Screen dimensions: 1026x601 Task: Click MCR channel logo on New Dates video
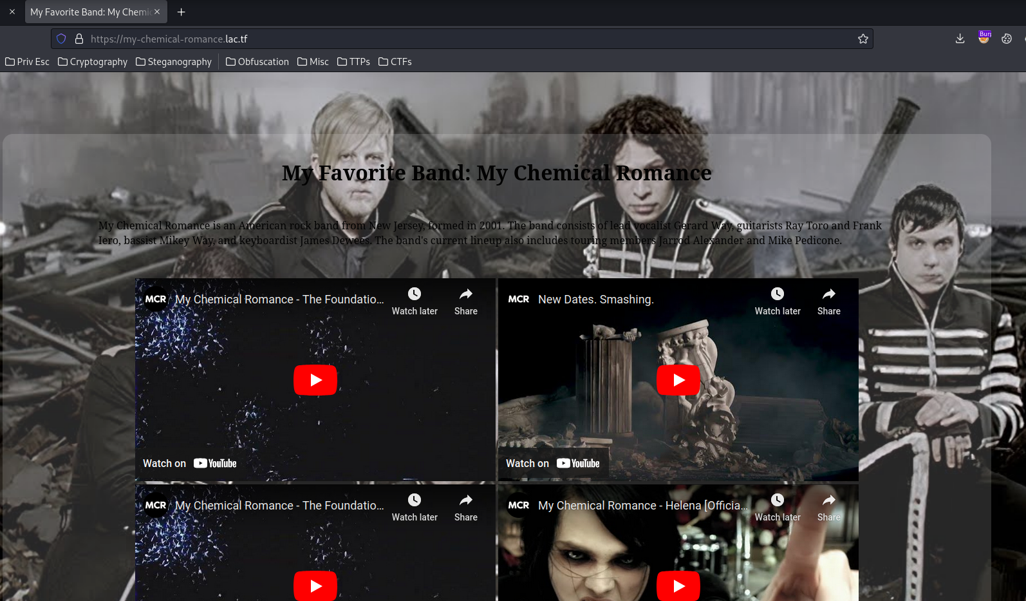click(x=519, y=299)
